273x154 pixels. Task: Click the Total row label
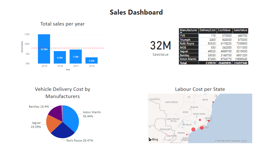(189, 63)
